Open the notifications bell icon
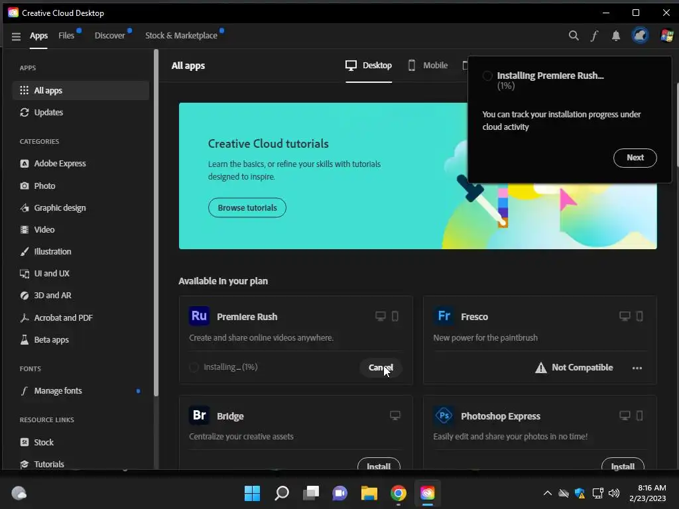 [616, 36]
